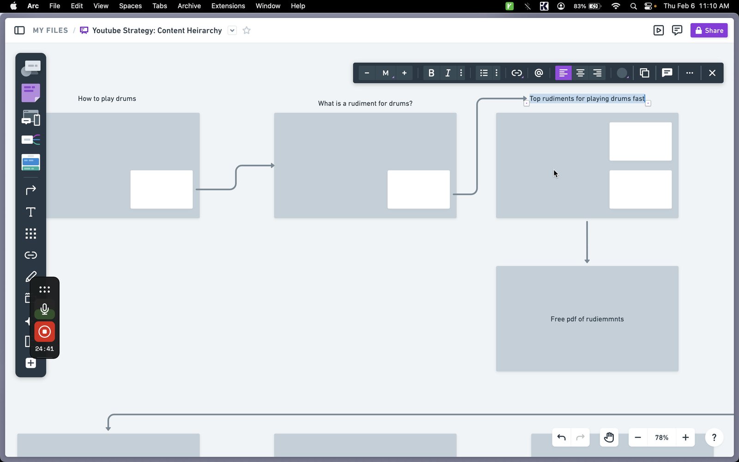Toggle italic formatting

coord(448,73)
